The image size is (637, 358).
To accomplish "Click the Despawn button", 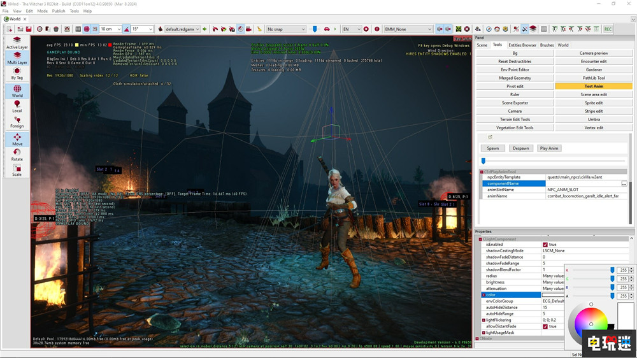I will 520,148.
